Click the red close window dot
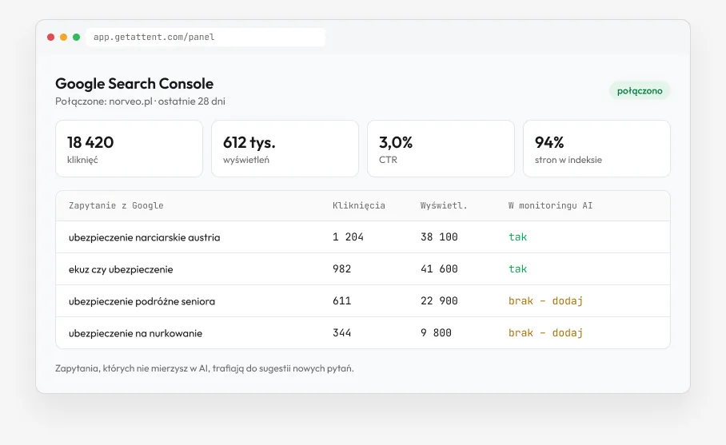The width and height of the screenshot is (726, 445). click(51, 37)
